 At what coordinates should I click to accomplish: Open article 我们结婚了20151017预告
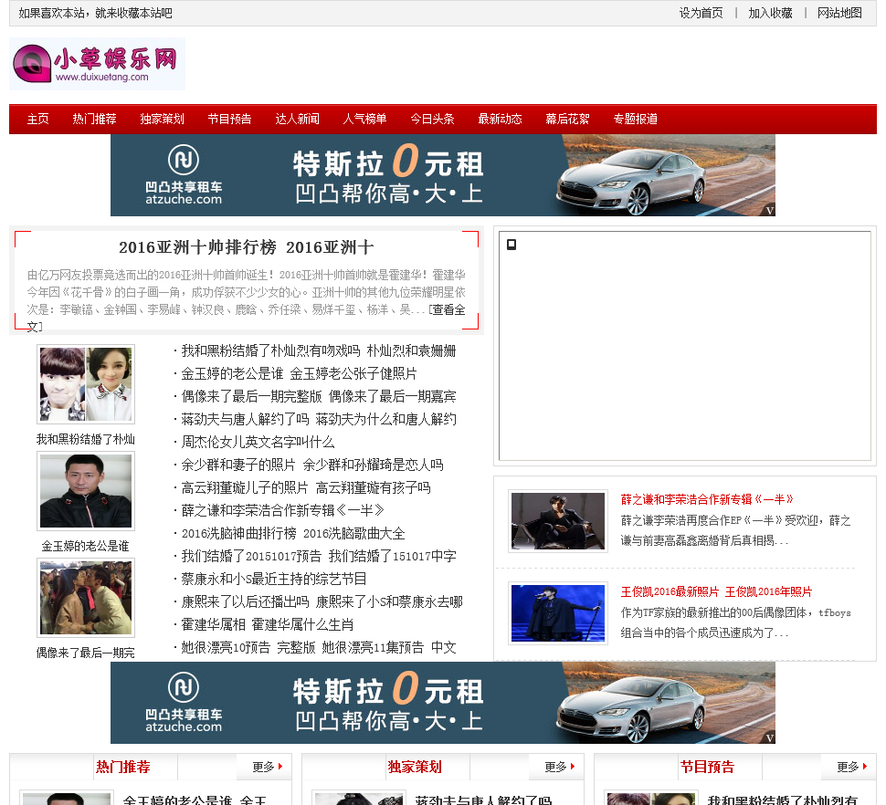(319, 556)
